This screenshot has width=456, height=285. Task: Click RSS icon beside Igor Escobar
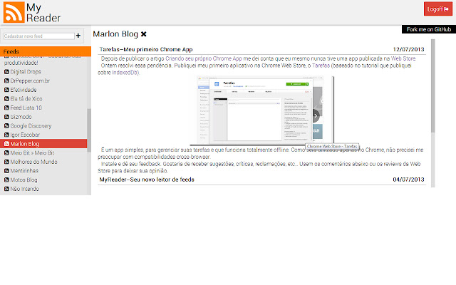click(6, 135)
